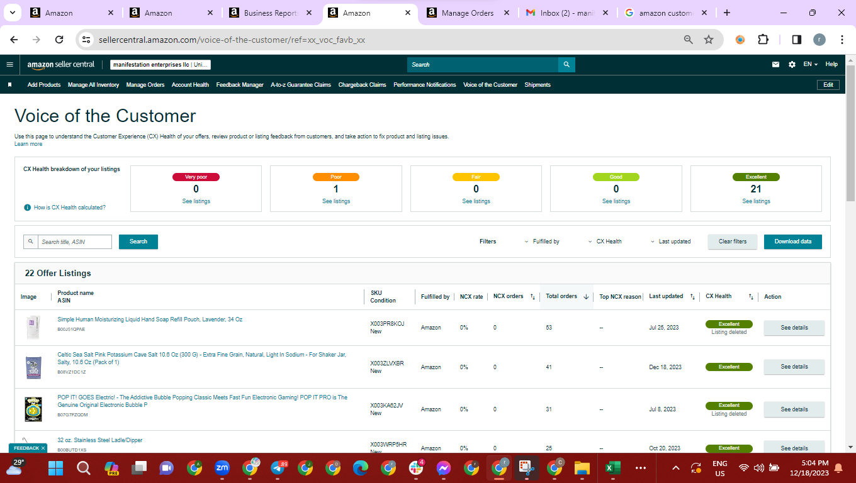
Task: Go to Add Products in navigation bar
Action: [44, 85]
